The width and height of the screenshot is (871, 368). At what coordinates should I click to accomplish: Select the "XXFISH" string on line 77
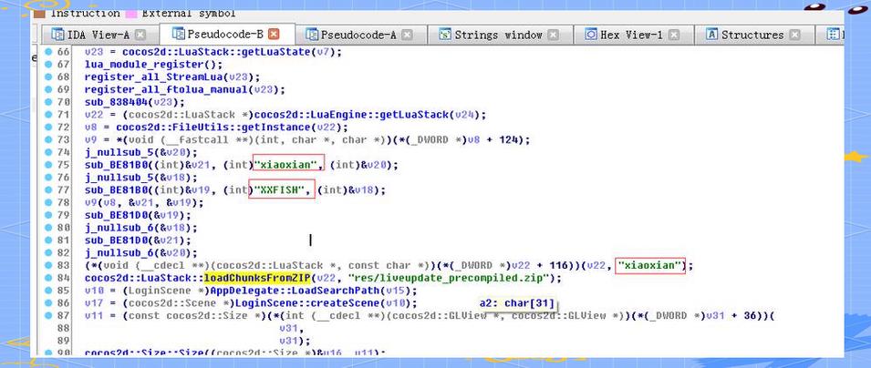283,189
